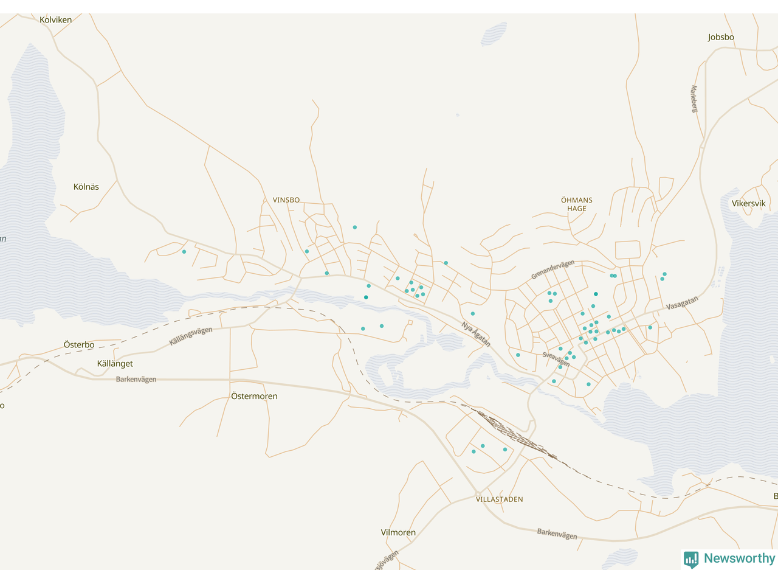Click the Newsworthy brand text link

pos(739,558)
